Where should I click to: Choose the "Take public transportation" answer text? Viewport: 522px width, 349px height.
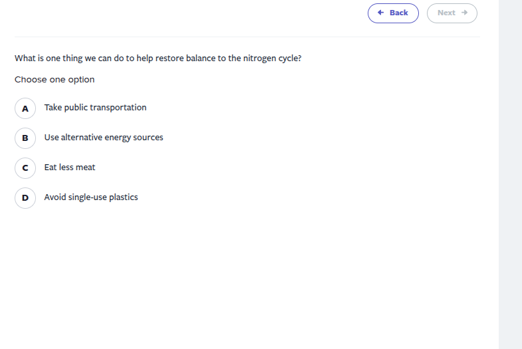95,108
